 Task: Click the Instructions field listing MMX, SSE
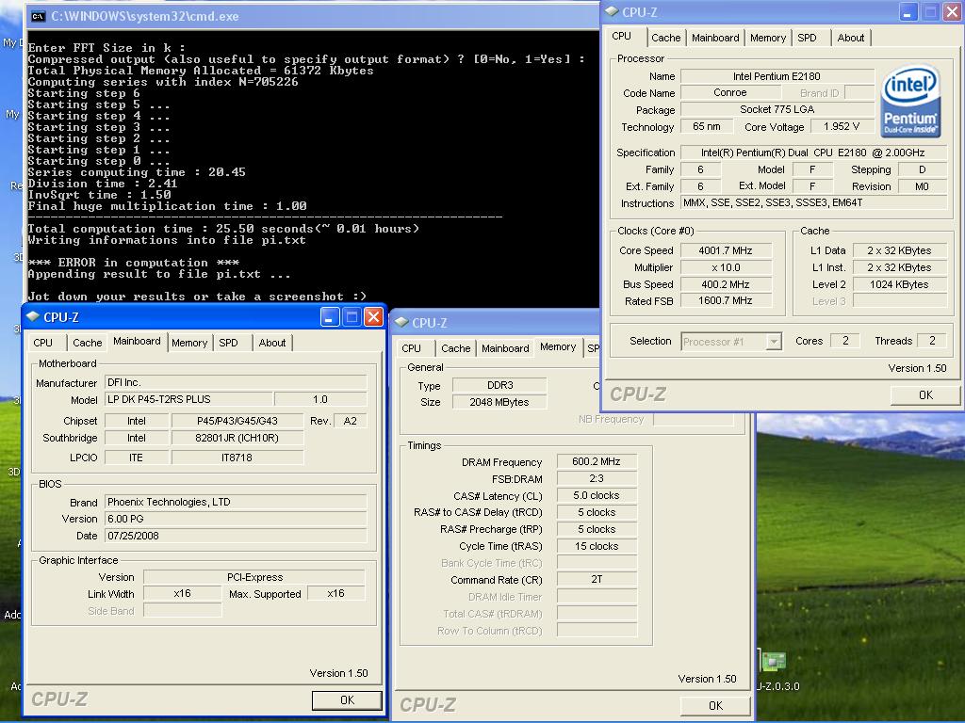[x=813, y=203]
